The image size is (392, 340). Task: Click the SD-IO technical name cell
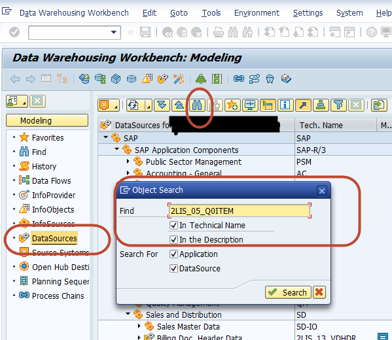[307, 326]
